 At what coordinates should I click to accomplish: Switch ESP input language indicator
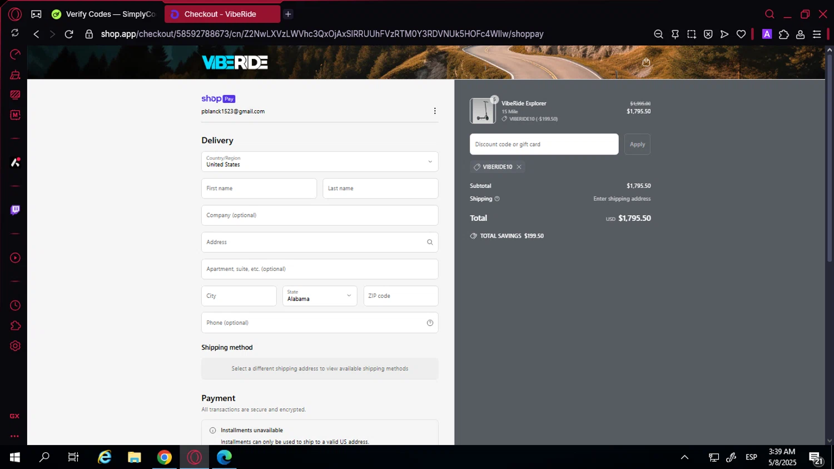click(x=751, y=457)
